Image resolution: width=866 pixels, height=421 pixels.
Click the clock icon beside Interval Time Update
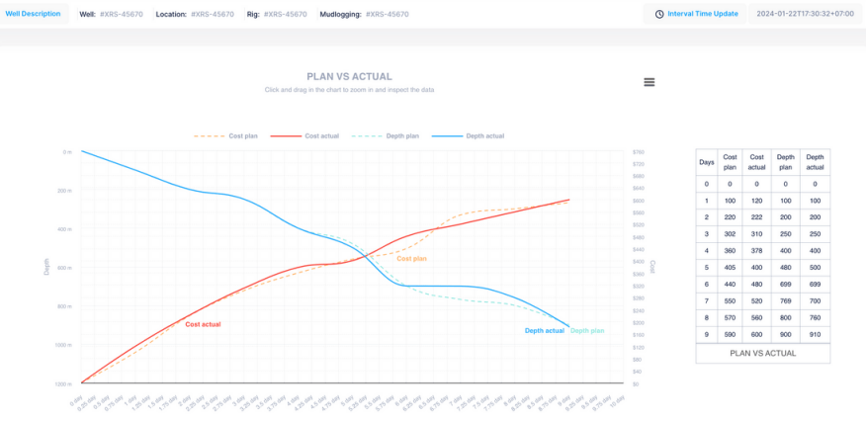659,14
